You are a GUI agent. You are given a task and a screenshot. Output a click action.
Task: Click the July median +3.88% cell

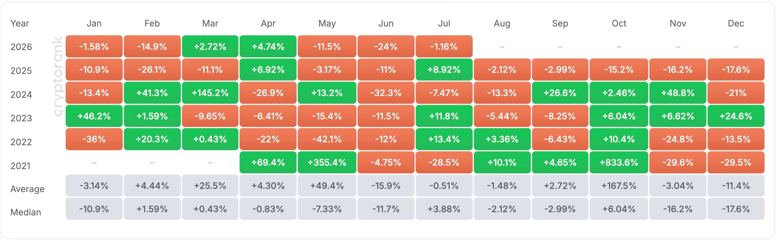pos(444,209)
